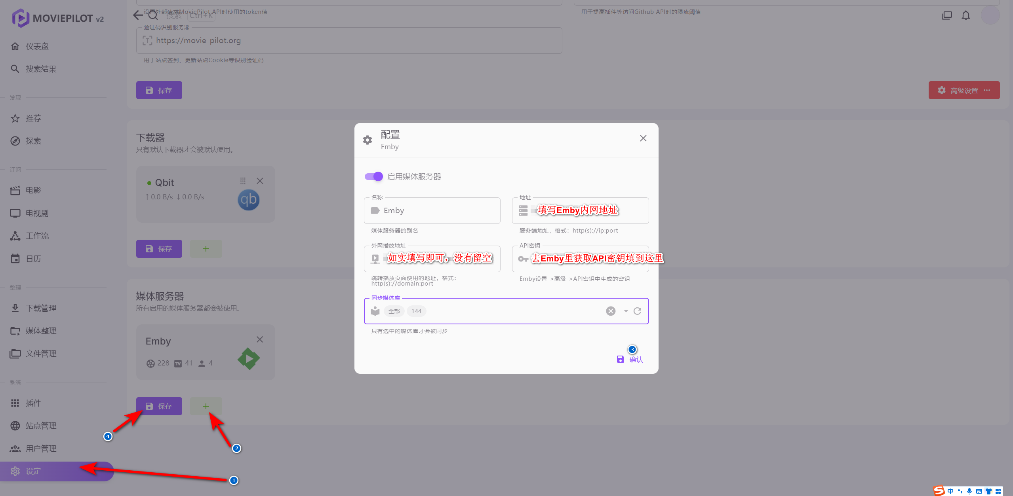Open 高级设置 red button
Viewport: 1013px width, 496px height.
pos(964,90)
